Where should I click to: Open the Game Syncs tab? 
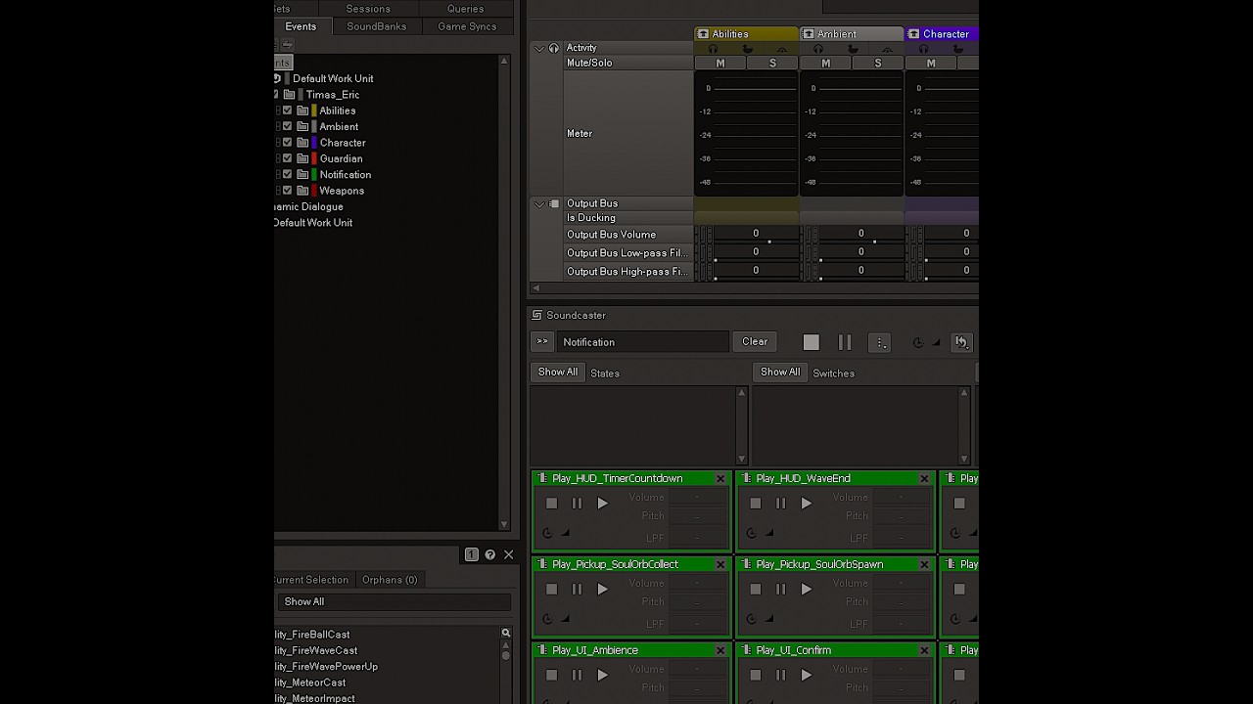pos(467,26)
